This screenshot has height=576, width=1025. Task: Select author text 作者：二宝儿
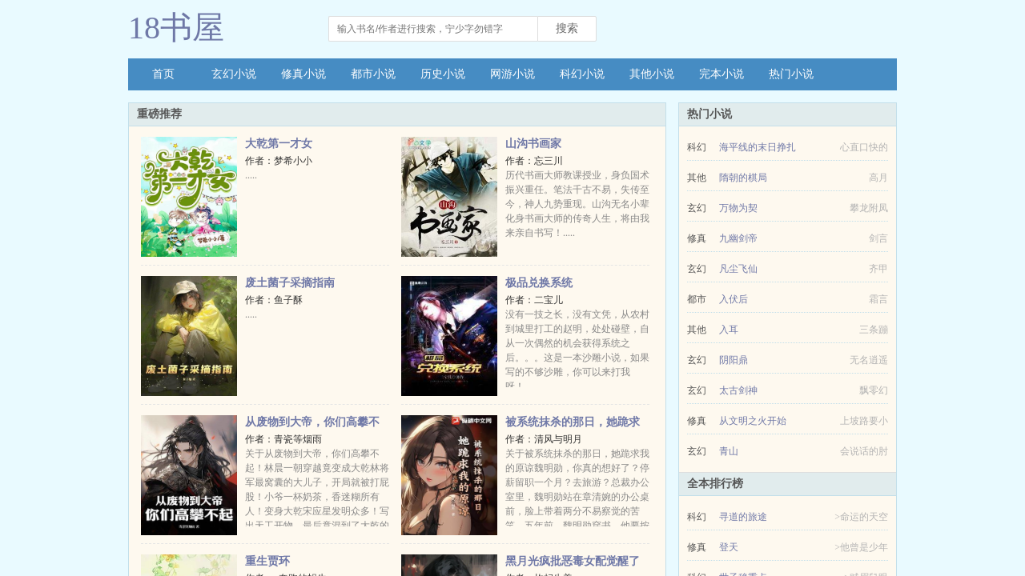pos(534,300)
